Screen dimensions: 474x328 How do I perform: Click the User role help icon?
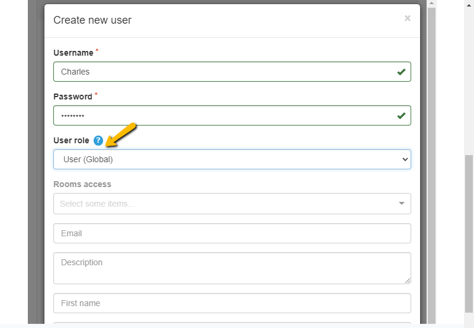[98, 140]
